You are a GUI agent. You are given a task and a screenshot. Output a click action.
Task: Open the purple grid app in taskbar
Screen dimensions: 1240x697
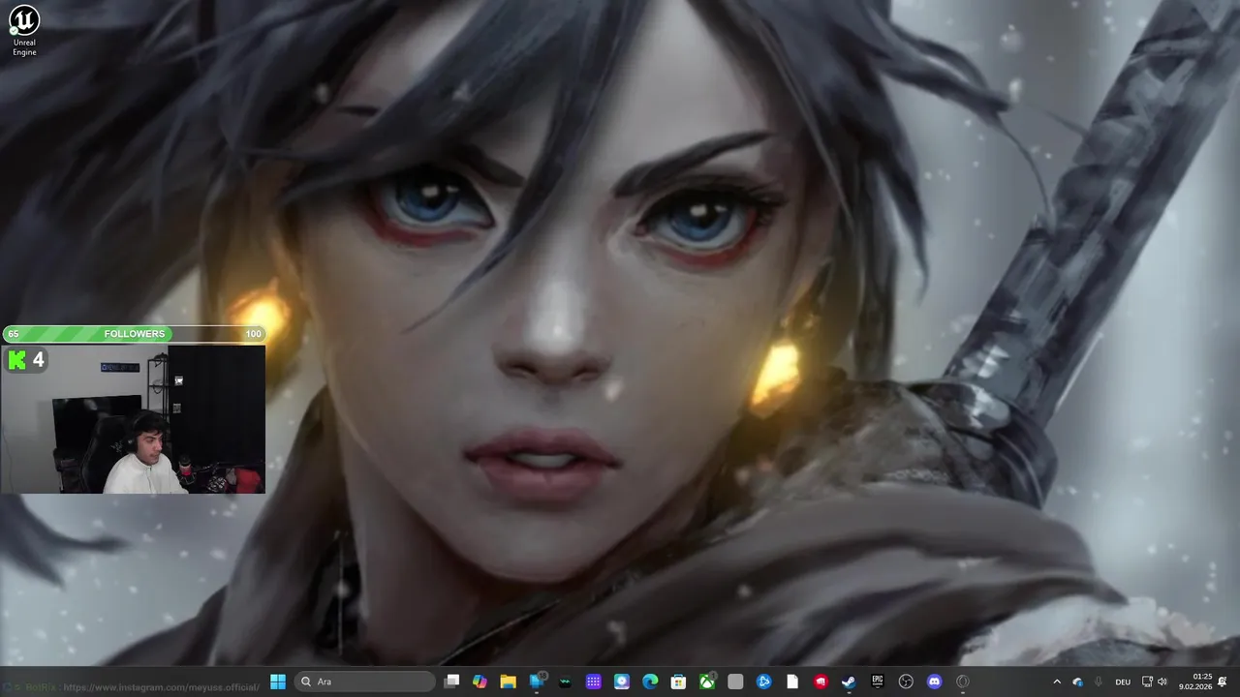(594, 682)
